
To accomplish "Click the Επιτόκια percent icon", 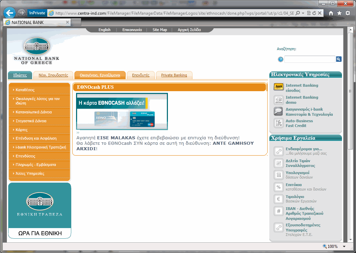I will [279, 187].
